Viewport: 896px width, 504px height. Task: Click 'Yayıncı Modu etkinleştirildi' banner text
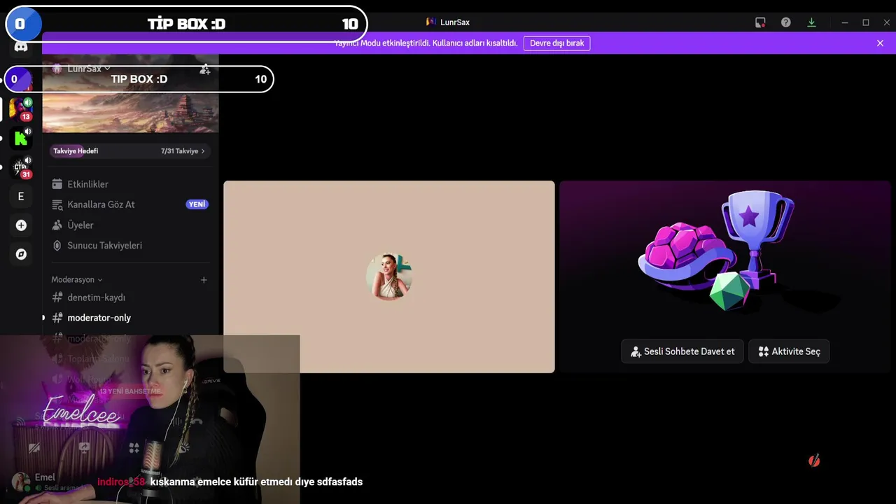tap(426, 43)
